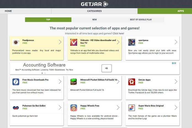Click 'Free Music Downloads Pro' title

pyautogui.click(x=35, y=80)
